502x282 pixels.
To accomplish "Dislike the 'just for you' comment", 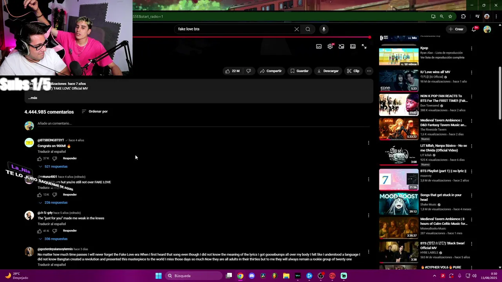I will tap(55, 231).
